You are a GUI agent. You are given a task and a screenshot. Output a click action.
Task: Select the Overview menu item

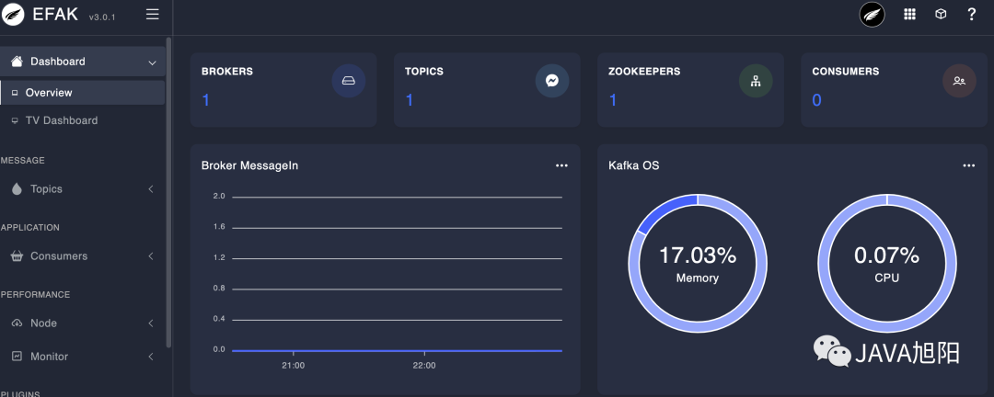coord(83,93)
